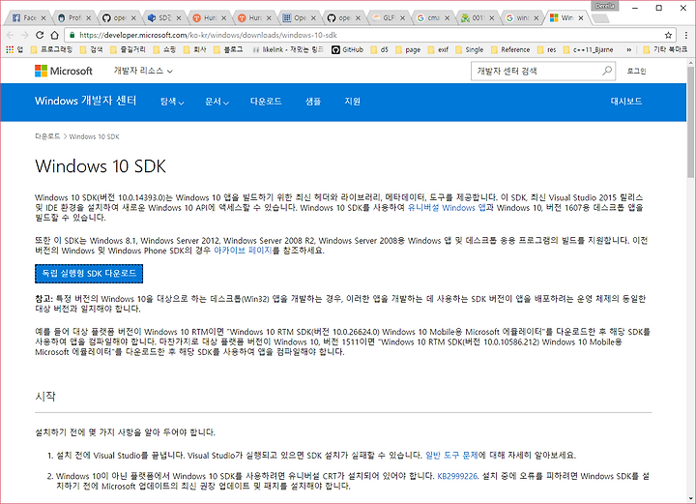Image resolution: width=696 pixels, height=504 pixels.
Task: Switch to the SD tab with cube icon
Action: click(x=163, y=17)
